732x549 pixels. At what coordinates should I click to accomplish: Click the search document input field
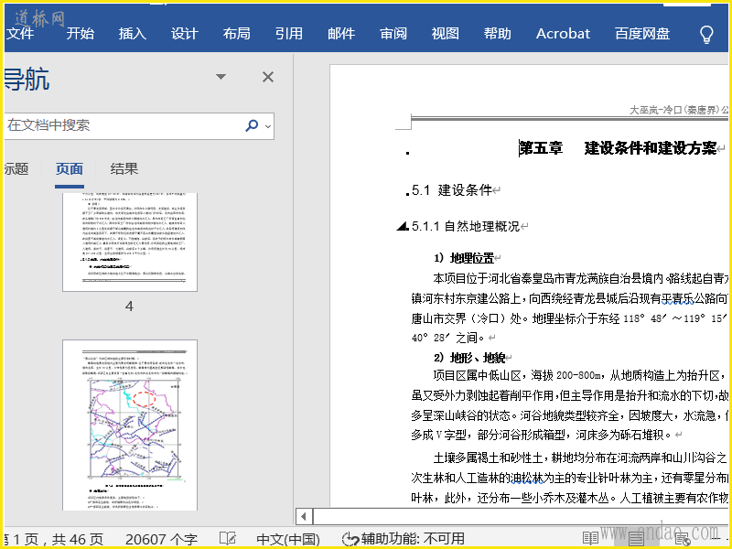click(123, 125)
